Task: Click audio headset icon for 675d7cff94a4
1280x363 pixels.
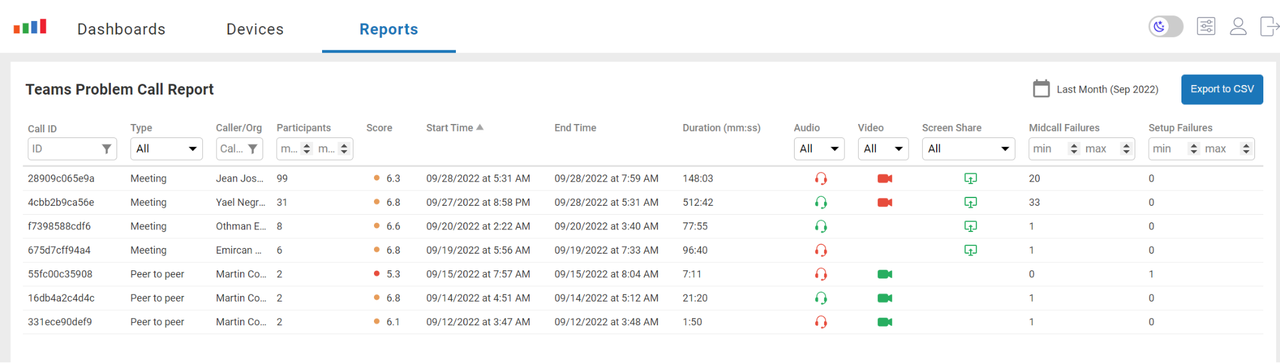Action: point(820,251)
